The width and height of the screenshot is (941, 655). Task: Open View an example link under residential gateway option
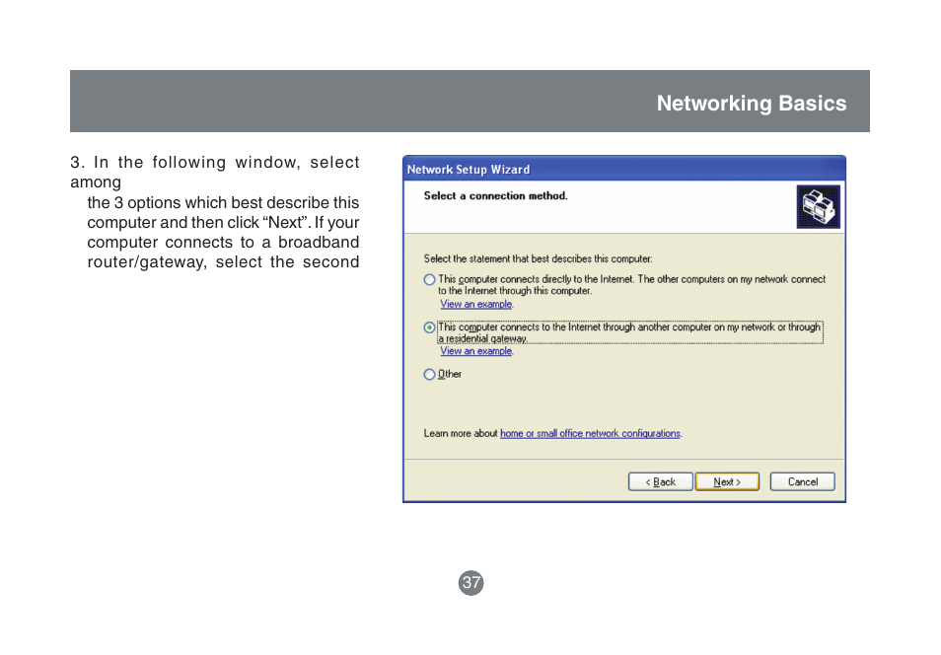pyautogui.click(x=475, y=351)
